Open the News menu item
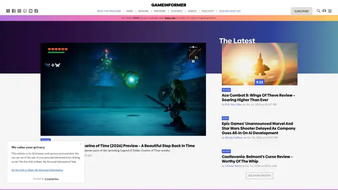338x190 pixels. pos(130,11)
